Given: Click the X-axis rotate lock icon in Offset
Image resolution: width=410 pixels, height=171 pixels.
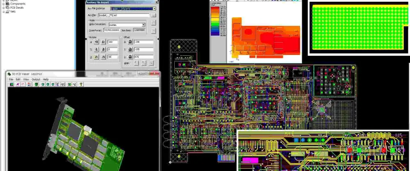Looking at the screenshot, I should 130,42.
